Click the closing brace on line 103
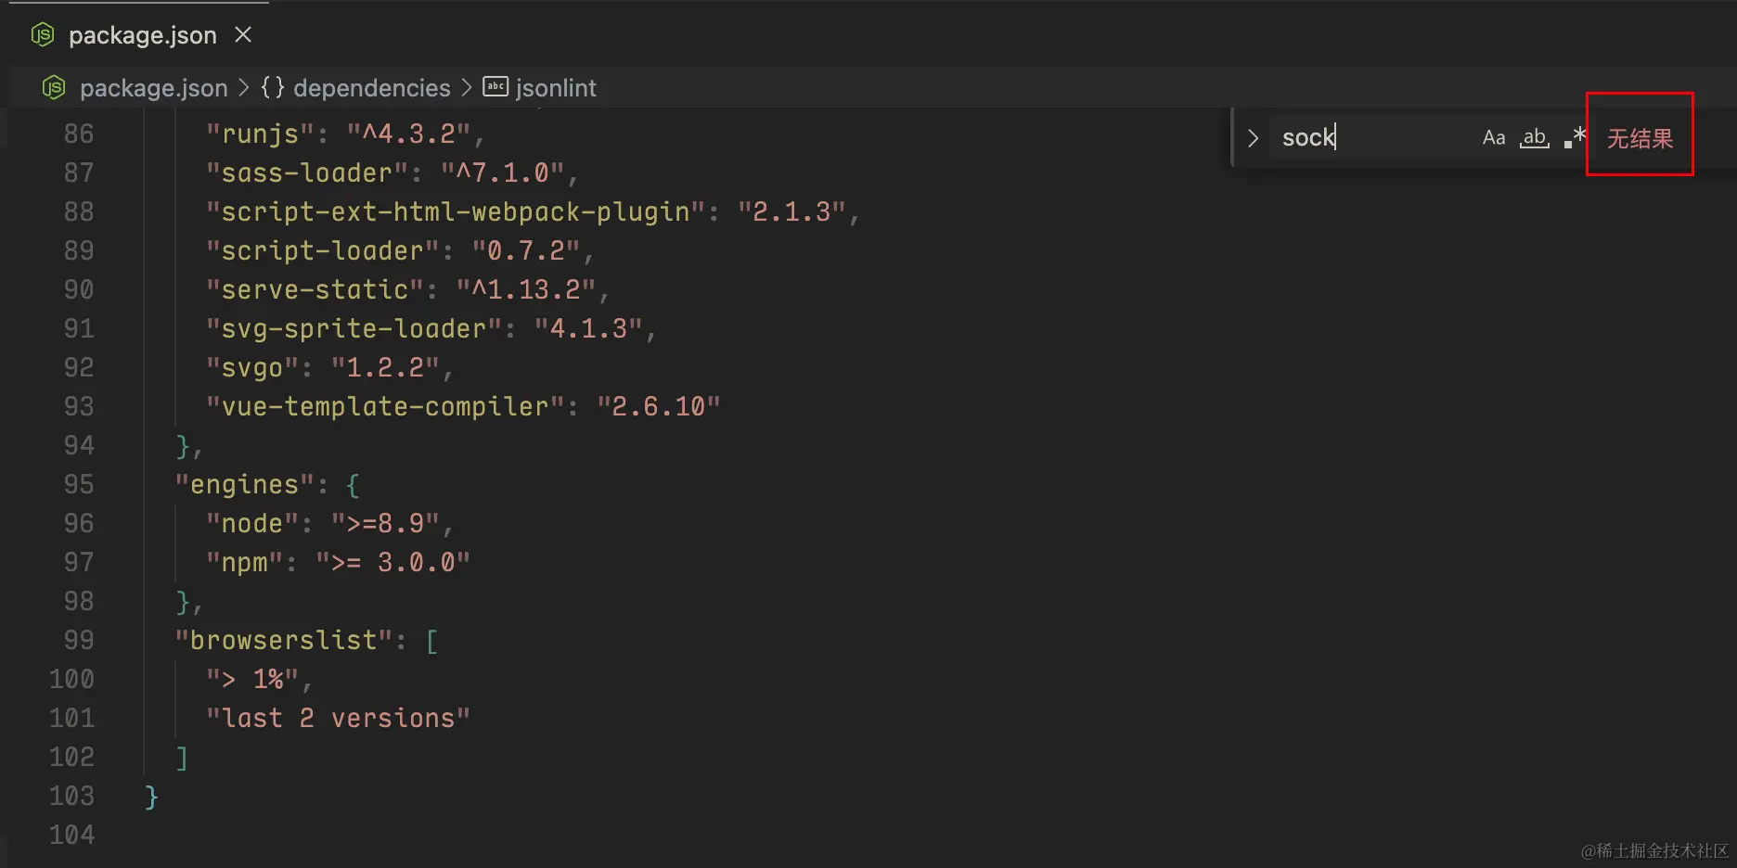This screenshot has width=1737, height=868. tap(151, 798)
